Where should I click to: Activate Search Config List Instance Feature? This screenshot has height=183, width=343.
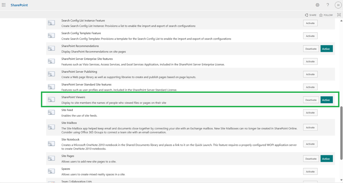tap(310, 23)
